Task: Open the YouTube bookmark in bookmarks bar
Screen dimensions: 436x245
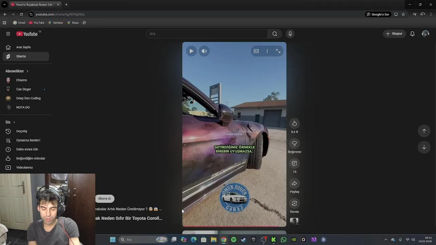Action: pyautogui.click(x=36, y=23)
